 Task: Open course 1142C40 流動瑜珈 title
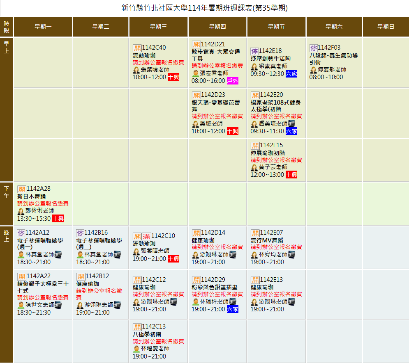point(144,55)
